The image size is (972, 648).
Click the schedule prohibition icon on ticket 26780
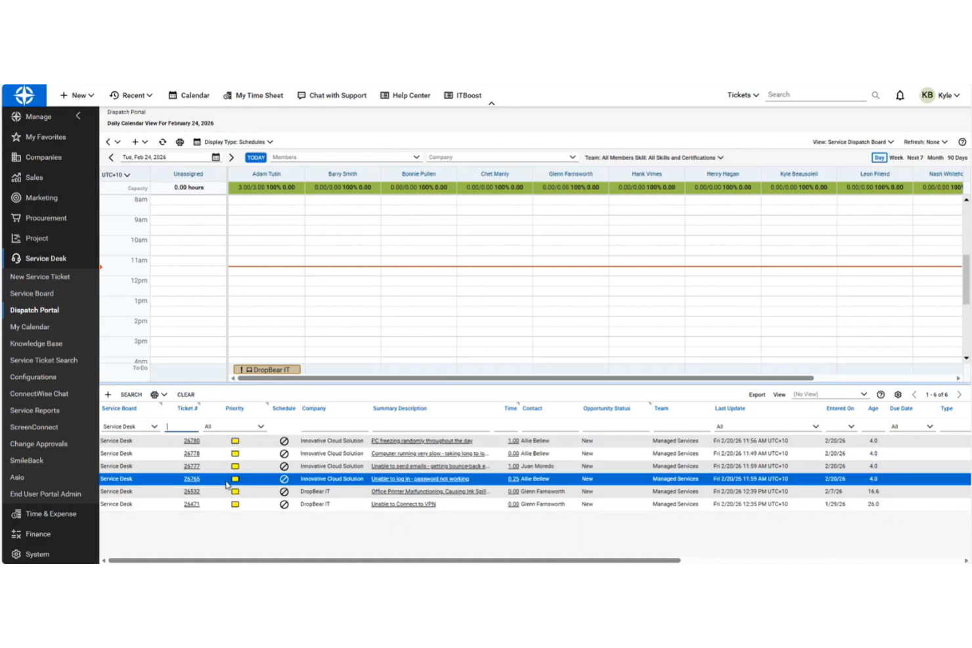click(x=284, y=441)
